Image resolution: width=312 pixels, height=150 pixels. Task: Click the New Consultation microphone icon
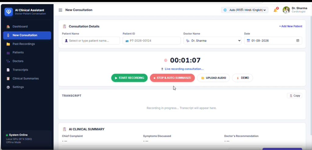coord(8,35)
